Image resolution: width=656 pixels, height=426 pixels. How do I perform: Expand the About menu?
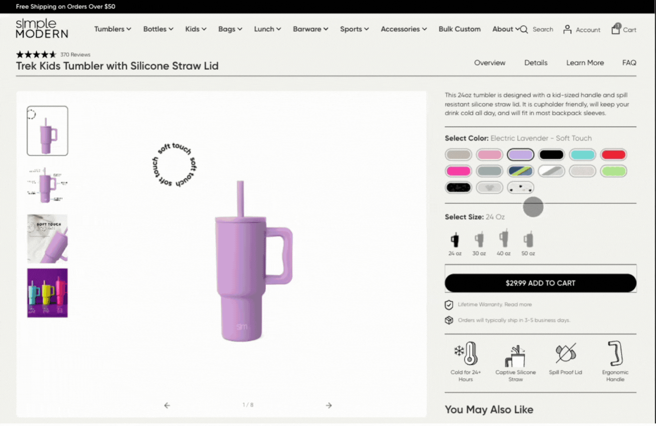tap(506, 29)
